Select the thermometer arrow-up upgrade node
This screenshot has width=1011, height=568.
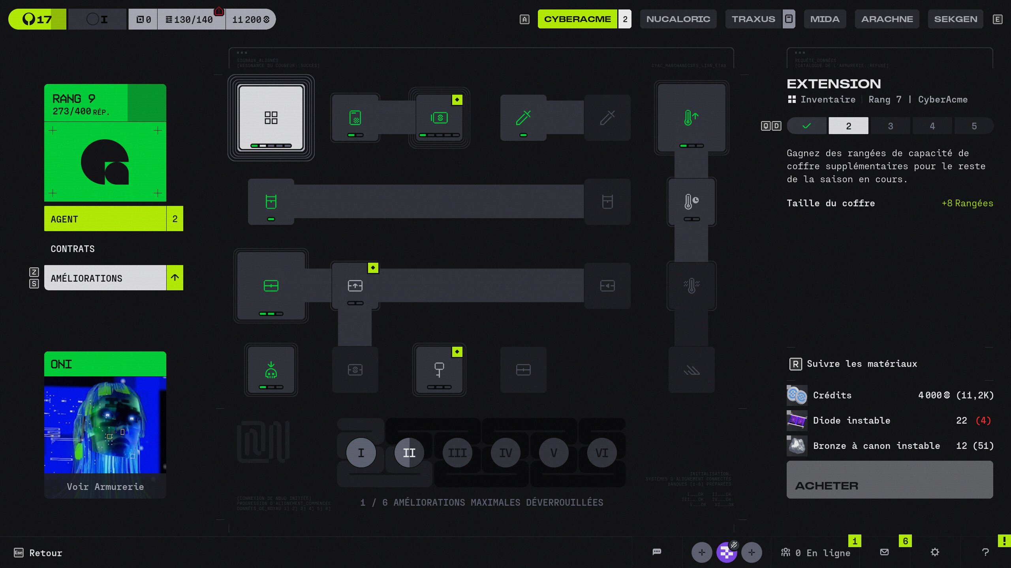pyautogui.click(x=691, y=118)
